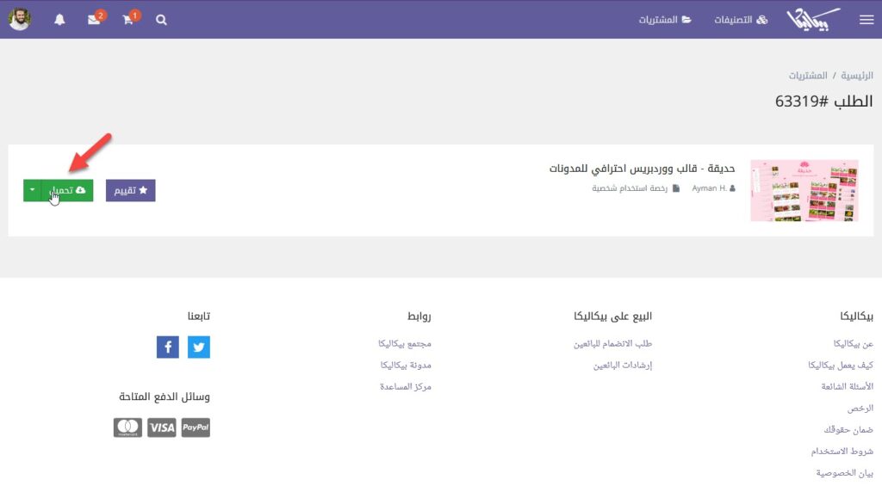Open كيف يعمل بيكاليكا link
Screen dimensions: 882x492
[841, 365]
